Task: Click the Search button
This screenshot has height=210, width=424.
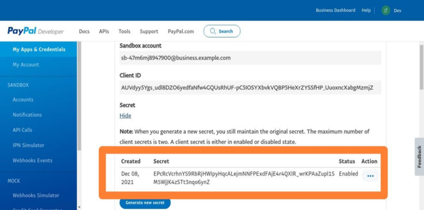Action: (x=222, y=31)
